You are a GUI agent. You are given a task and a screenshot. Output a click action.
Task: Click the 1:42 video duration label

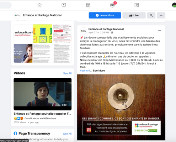pos(64,105)
